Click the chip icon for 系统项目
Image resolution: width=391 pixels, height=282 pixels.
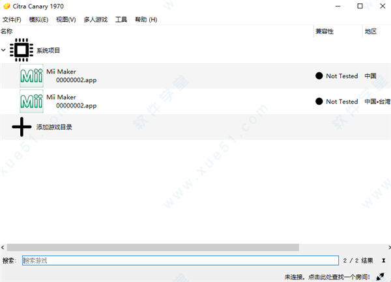click(x=22, y=50)
